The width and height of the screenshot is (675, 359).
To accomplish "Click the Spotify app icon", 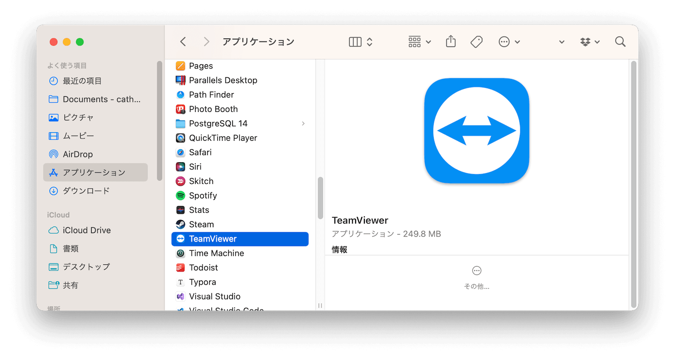I will tap(181, 196).
